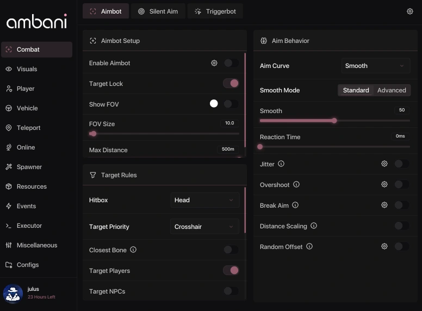Turn on the Break Aim switch

click(402, 205)
